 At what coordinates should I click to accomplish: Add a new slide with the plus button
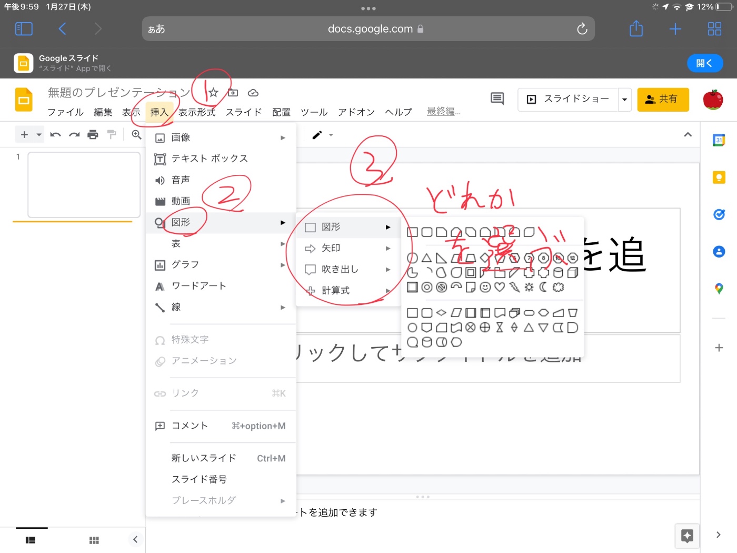[x=24, y=135]
